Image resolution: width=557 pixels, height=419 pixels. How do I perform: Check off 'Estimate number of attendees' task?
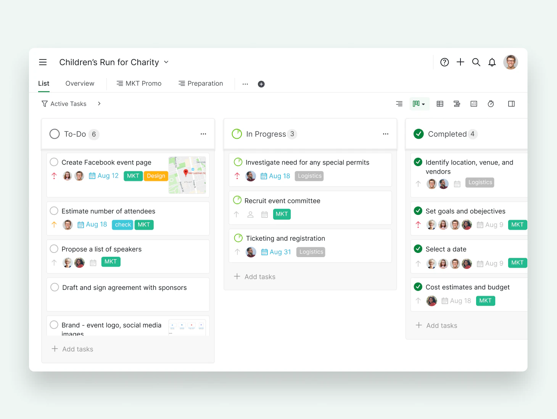click(54, 211)
